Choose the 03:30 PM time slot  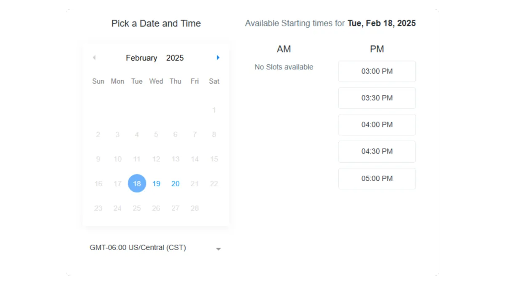[x=377, y=98]
